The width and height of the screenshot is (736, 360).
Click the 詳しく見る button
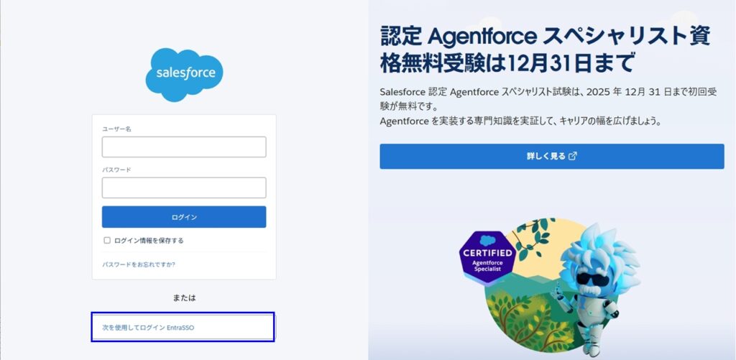(x=551, y=156)
